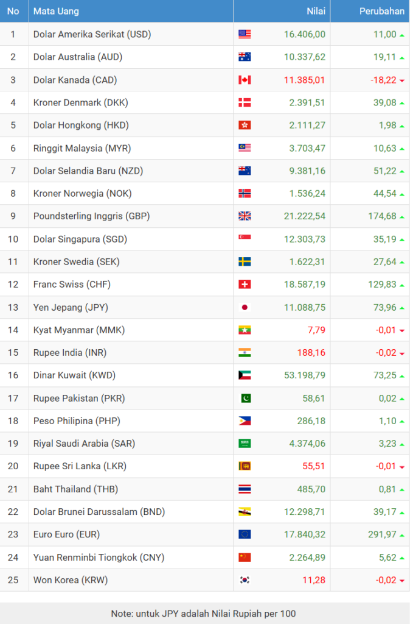Click the Sweden flag icon
The height and width of the screenshot is (624, 413).
tap(245, 262)
